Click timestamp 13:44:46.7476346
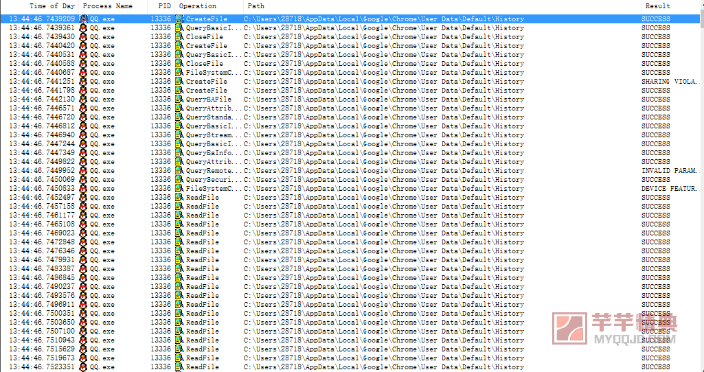The image size is (704, 372). point(42,251)
